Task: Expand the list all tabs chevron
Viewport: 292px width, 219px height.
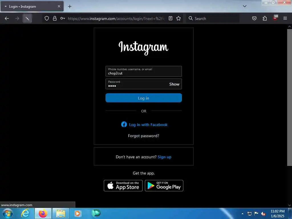Action: pyautogui.click(x=245, y=6)
